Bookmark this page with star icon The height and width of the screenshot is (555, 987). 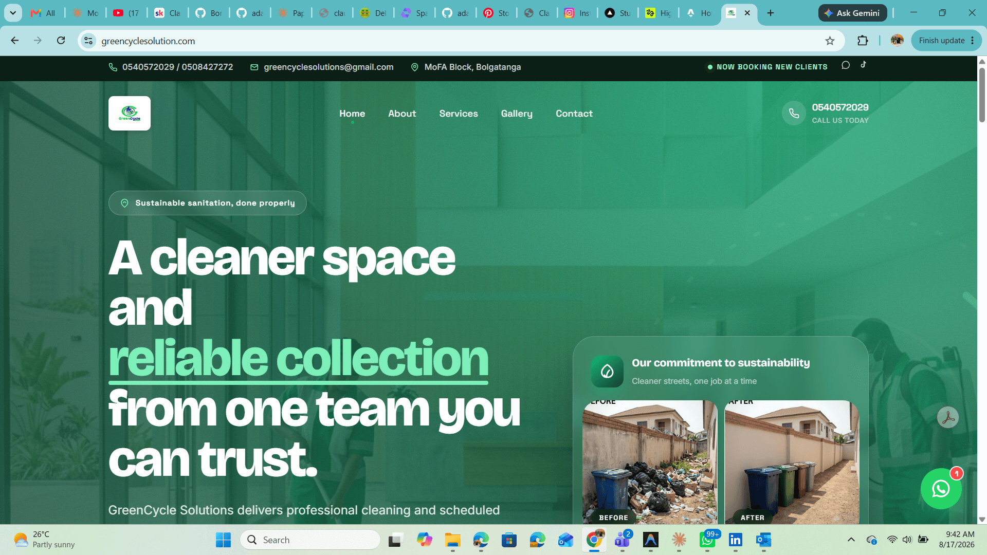tap(830, 41)
